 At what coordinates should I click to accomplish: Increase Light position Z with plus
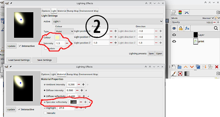[116, 43]
